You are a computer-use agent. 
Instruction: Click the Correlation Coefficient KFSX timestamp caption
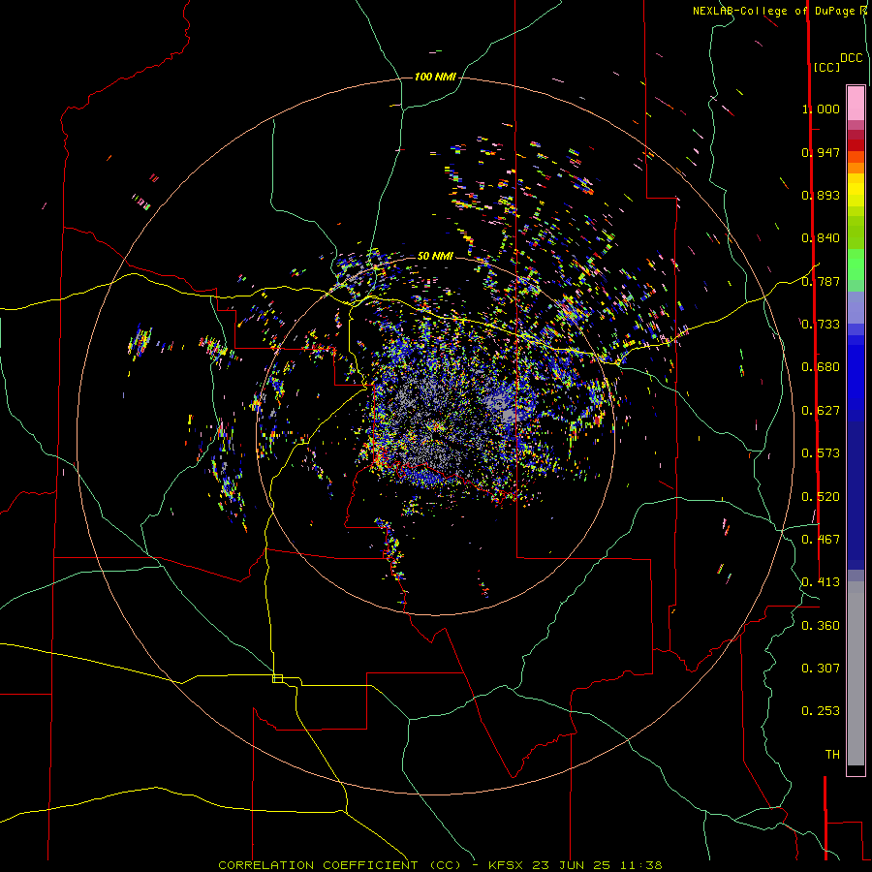pyautogui.click(x=440, y=865)
